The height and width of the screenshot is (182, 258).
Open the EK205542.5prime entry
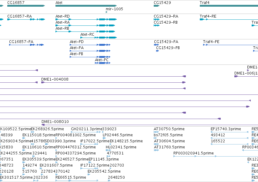click(89, 174)
